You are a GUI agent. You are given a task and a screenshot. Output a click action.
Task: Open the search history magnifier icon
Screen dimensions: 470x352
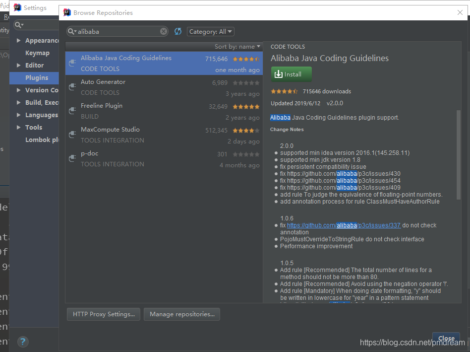click(x=72, y=31)
